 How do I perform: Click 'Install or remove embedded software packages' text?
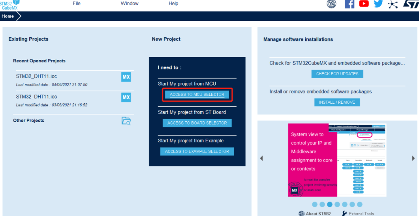pyautogui.click(x=321, y=91)
